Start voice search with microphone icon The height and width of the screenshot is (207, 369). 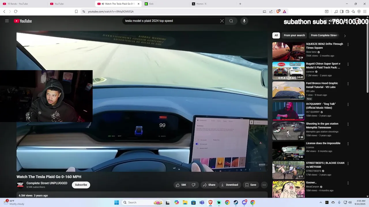coord(244,21)
